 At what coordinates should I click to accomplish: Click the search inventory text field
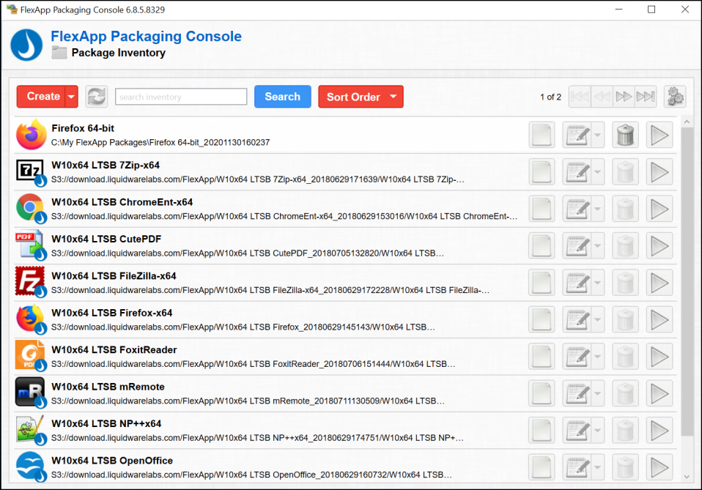(181, 97)
